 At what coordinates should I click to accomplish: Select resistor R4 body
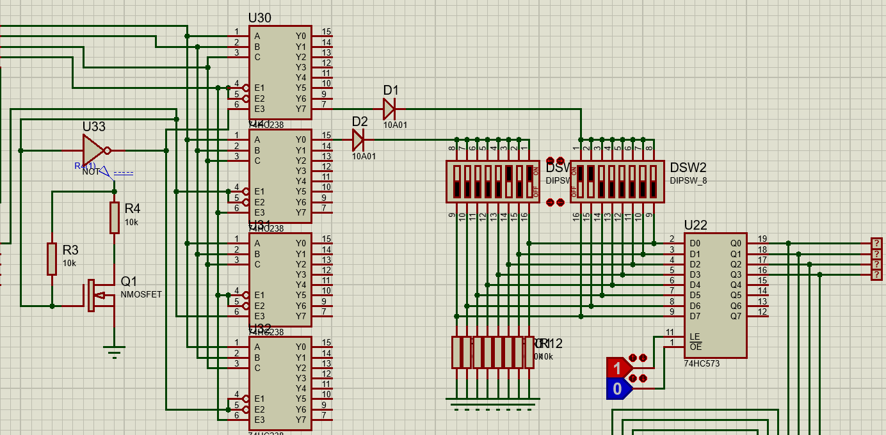(x=114, y=217)
